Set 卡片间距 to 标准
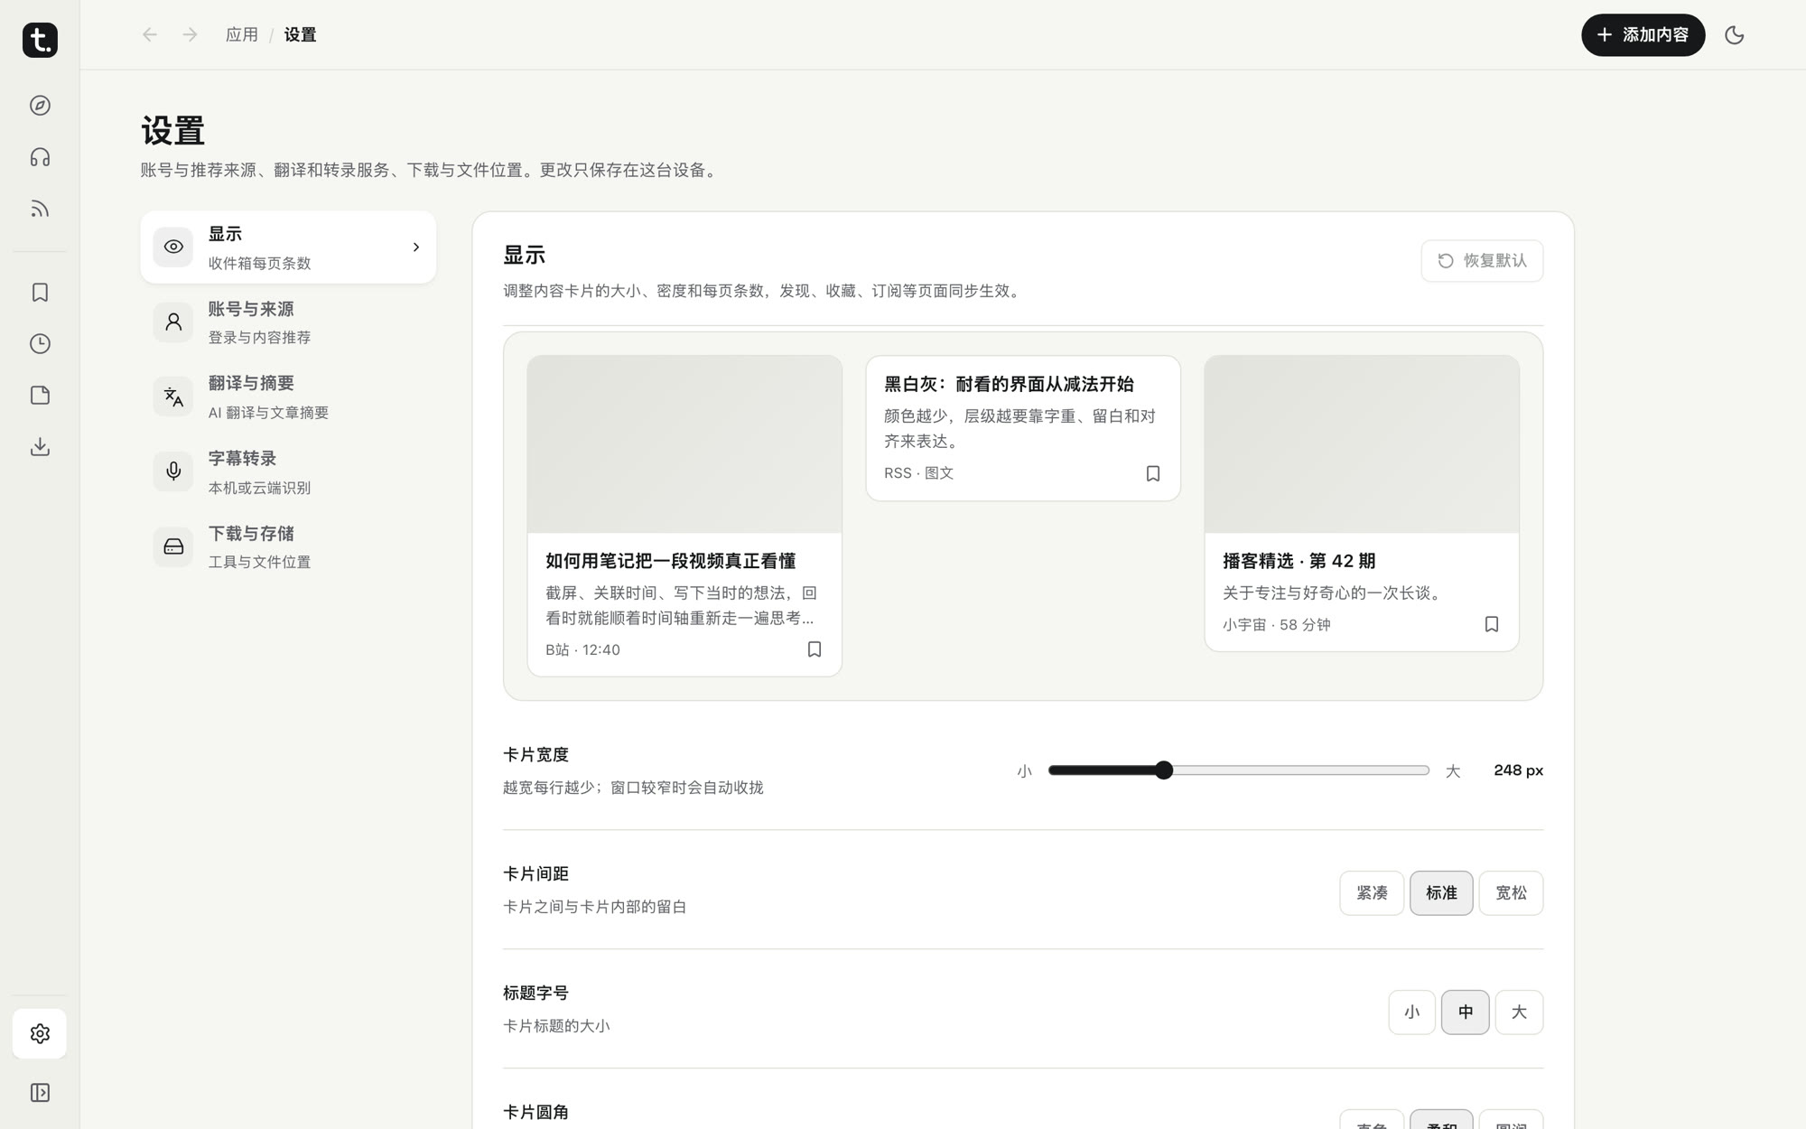Screen dimensions: 1806x1129 1441,893
